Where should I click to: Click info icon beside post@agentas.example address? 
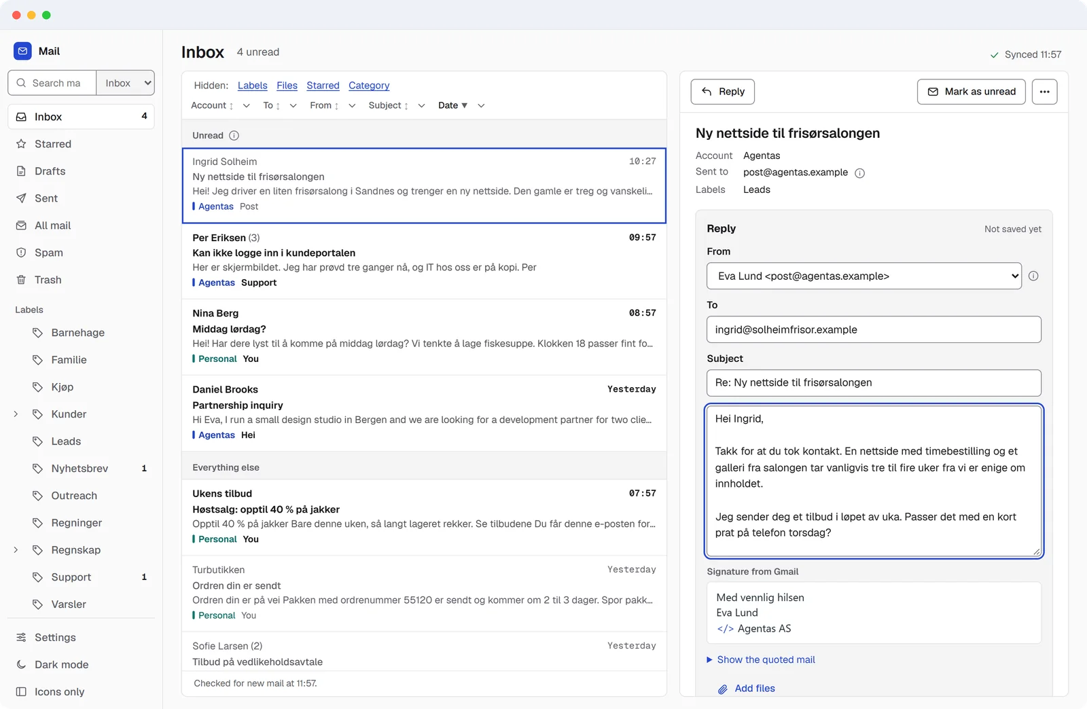859,173
